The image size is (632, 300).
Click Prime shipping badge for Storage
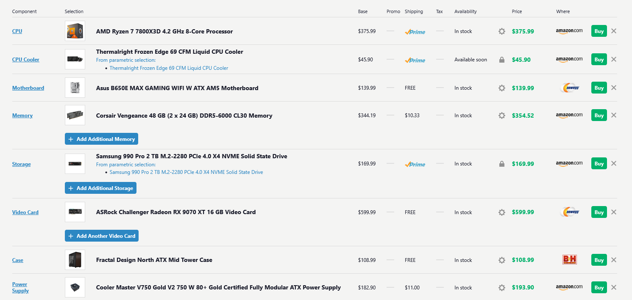pos(415,164)
